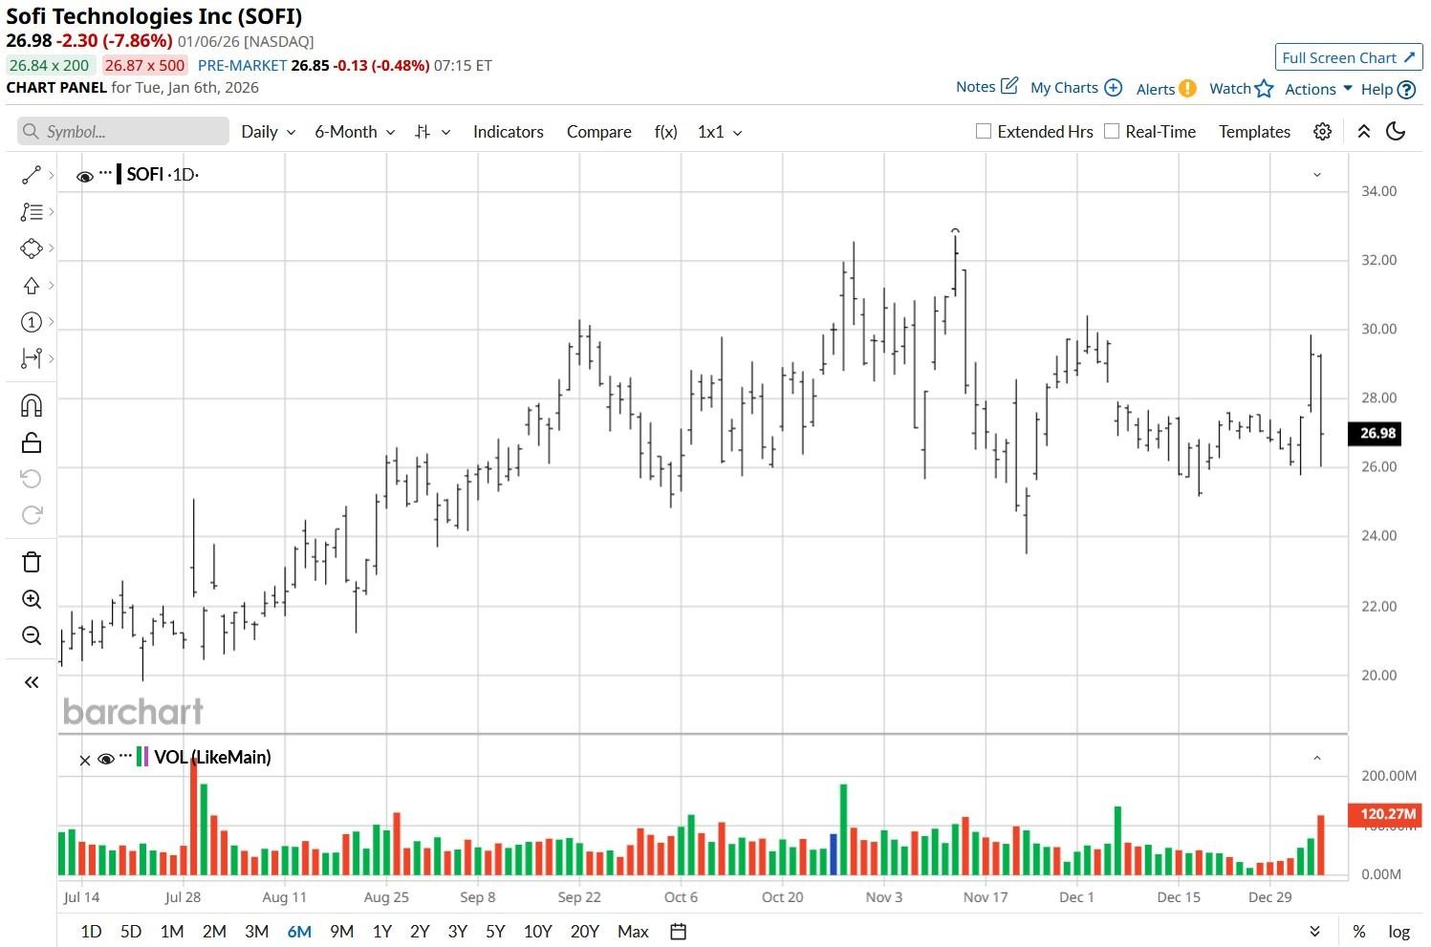Enable the Real-Time checkbox

click(x=1111, y=131)
